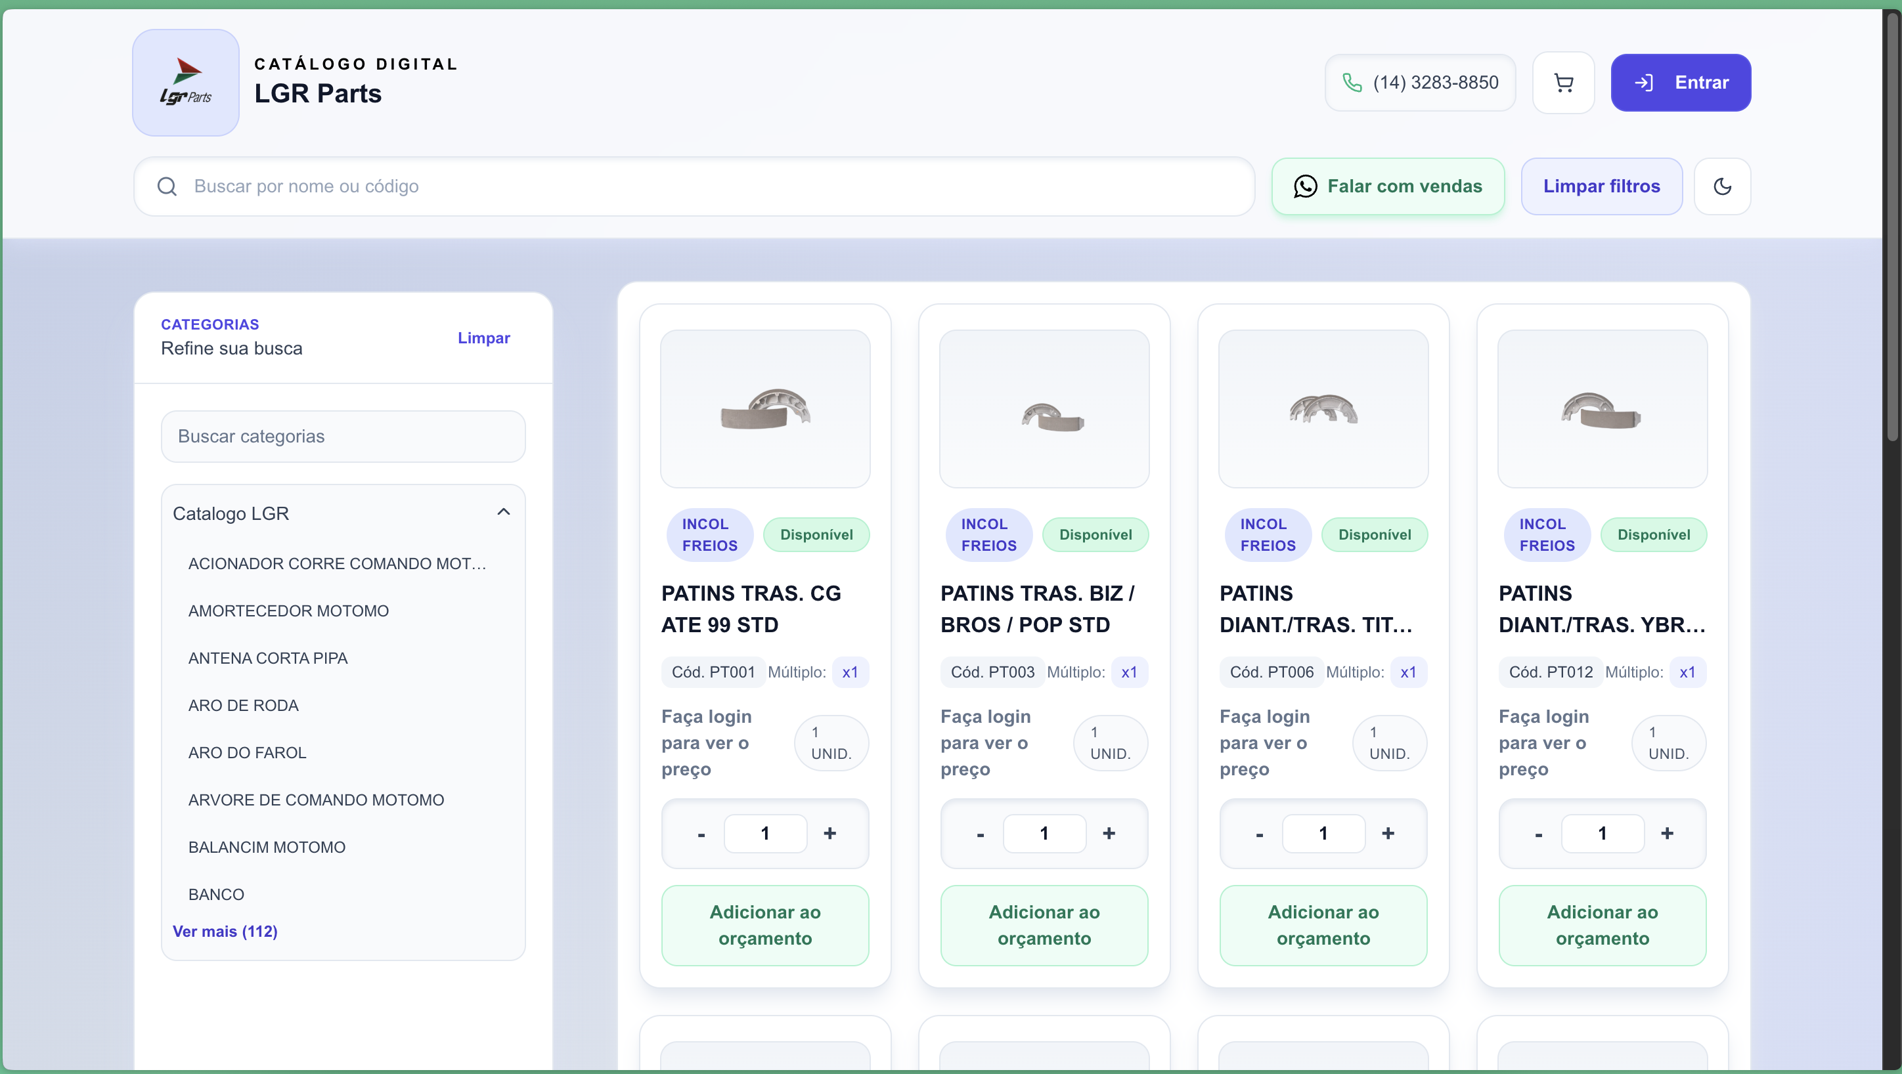Open PT006 brake shoe product thumbnail
The width and height of the screenshot is (1902, 1074).
(1323, 409)
